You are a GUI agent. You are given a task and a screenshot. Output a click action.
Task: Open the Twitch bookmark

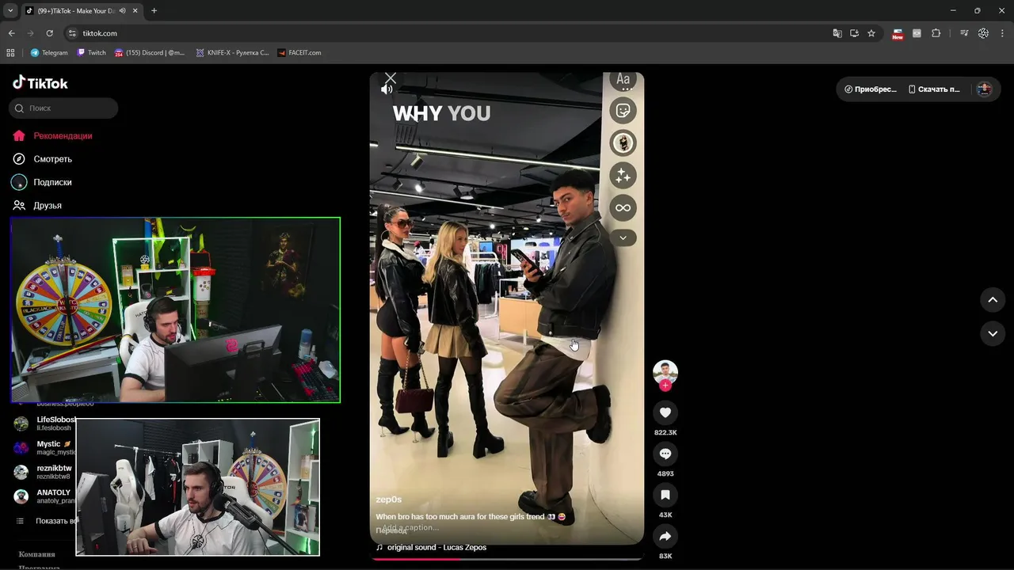click(x=91, y=52)
